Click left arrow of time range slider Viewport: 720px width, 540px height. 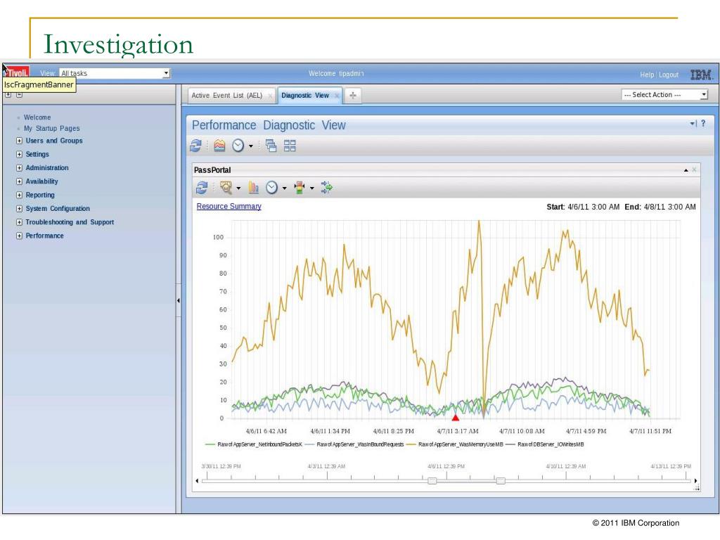(197, 481)
